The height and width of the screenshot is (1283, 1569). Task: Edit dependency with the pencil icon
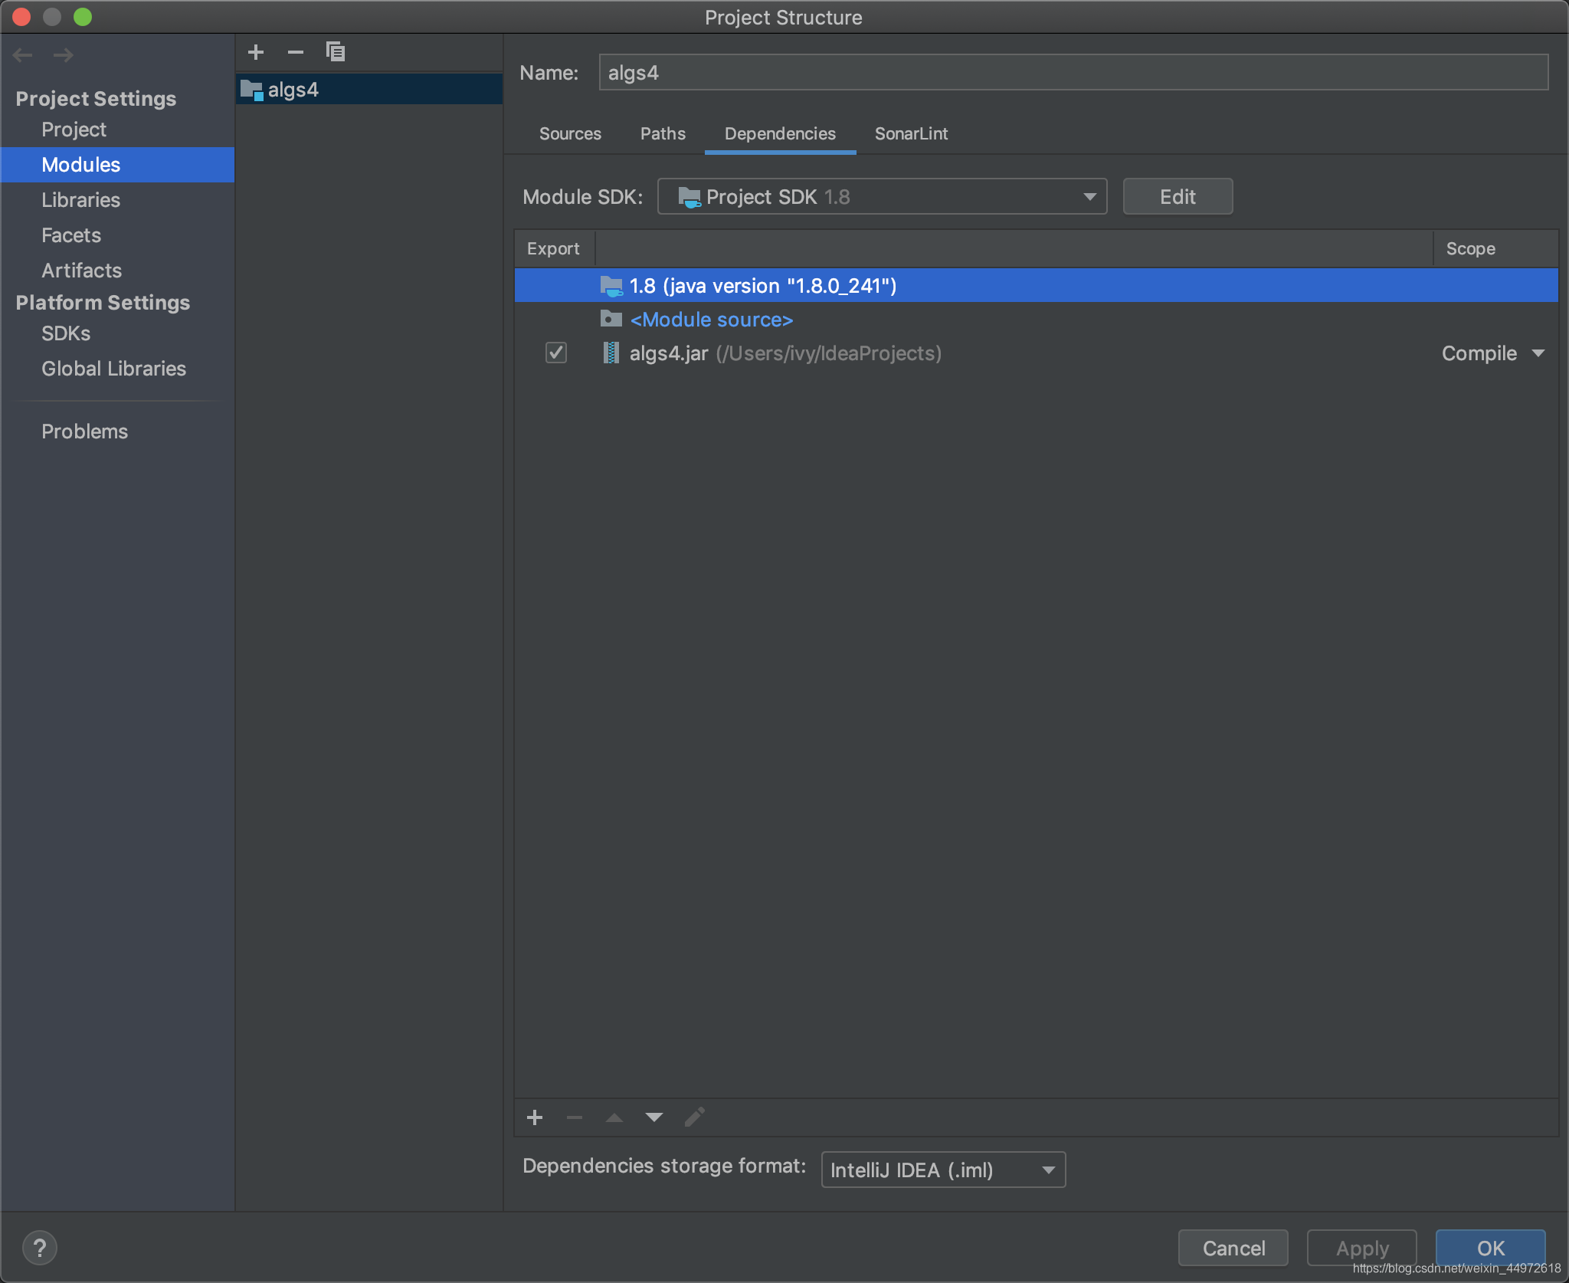[x=694, y=1117]
